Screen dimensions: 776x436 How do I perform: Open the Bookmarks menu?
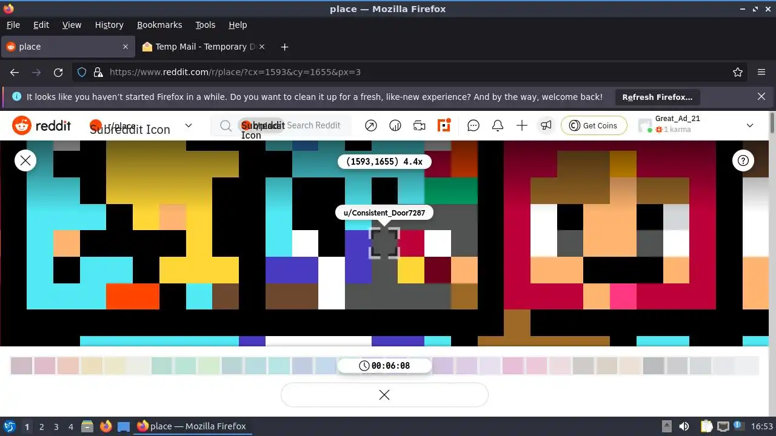159,25
